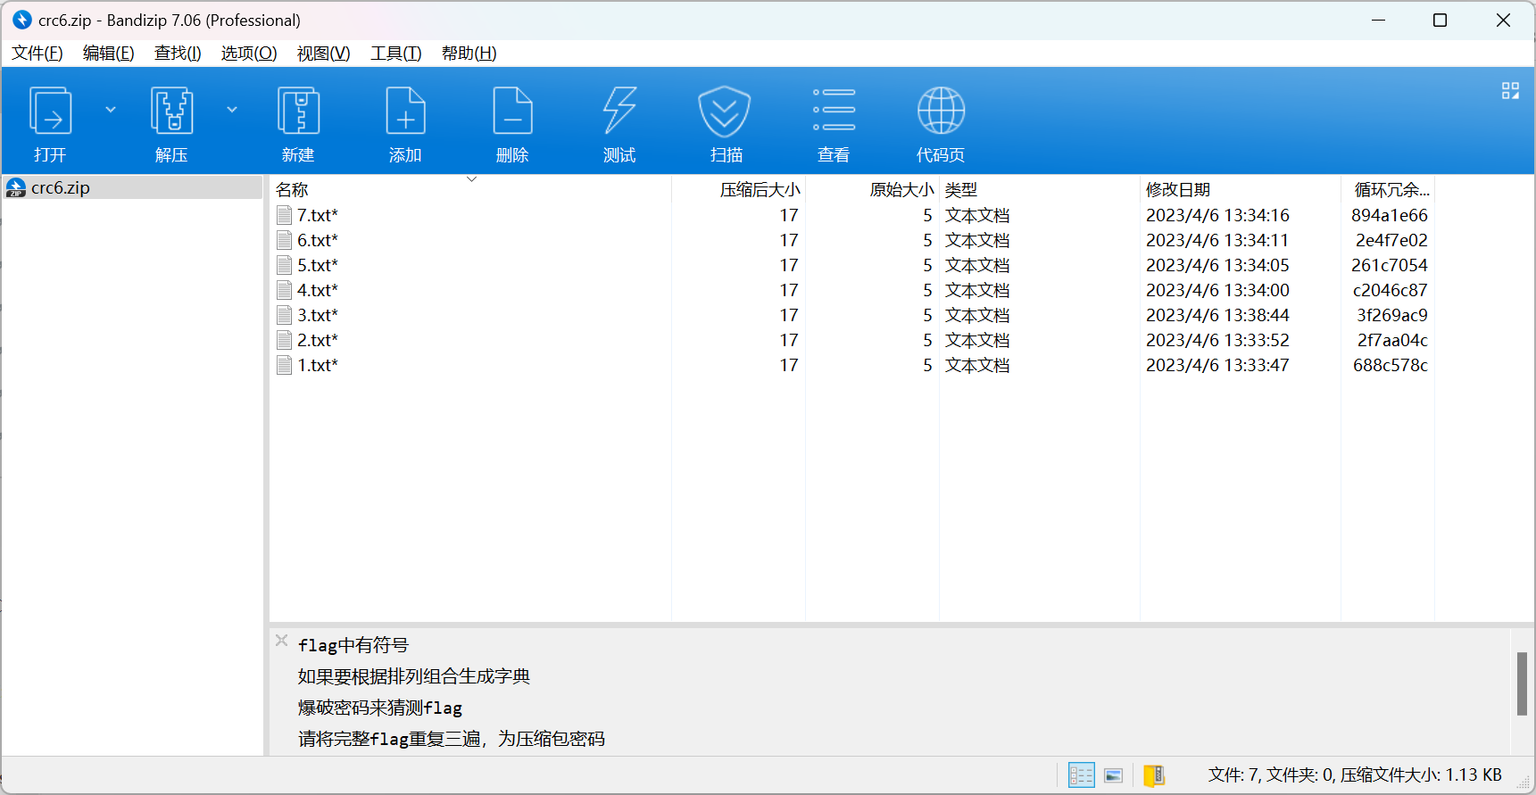Click CRC value 2e4f7e02
This screenshot has width=1536, height=795.
pyautogui.click(x=1391, y=240)
